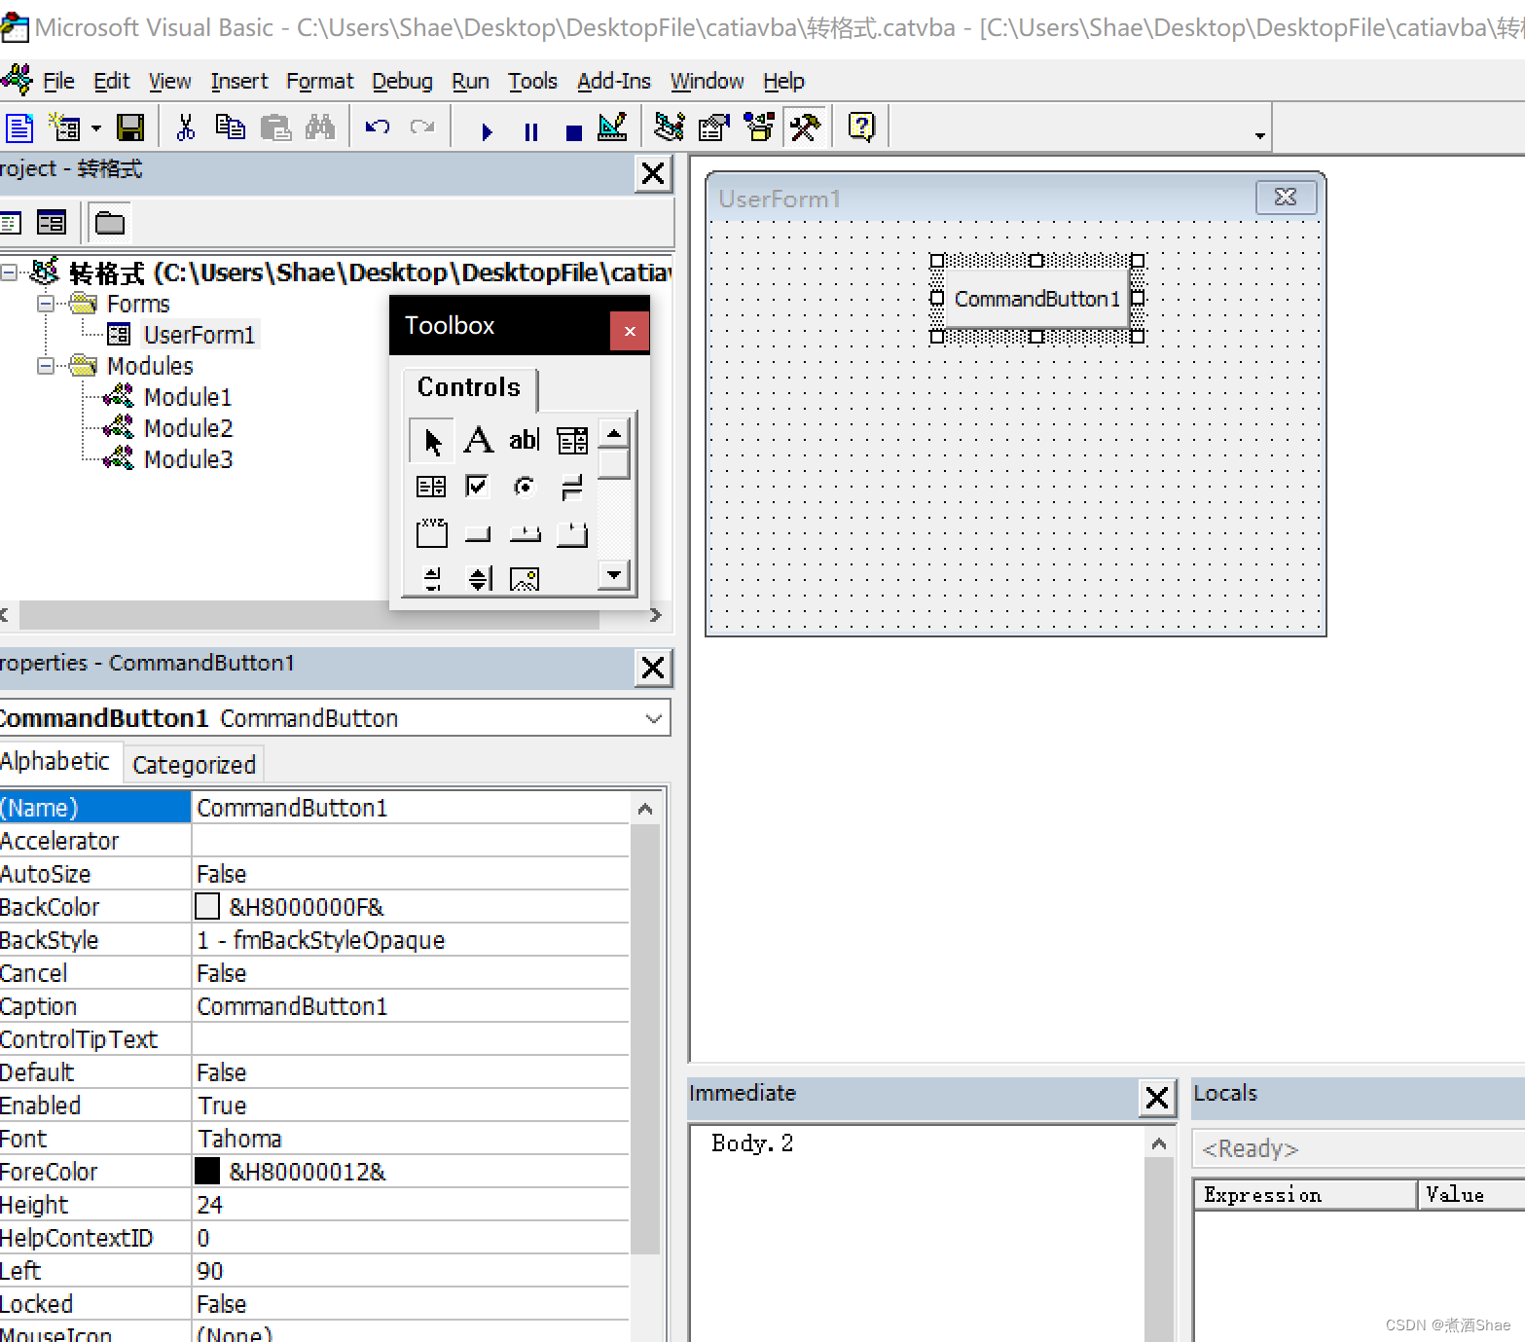Click the Toolbox scroll down arrow

click(x=614, y=575)
